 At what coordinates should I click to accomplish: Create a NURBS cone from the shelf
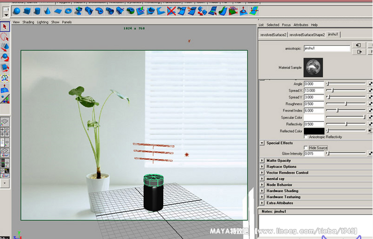pos(47,10)
